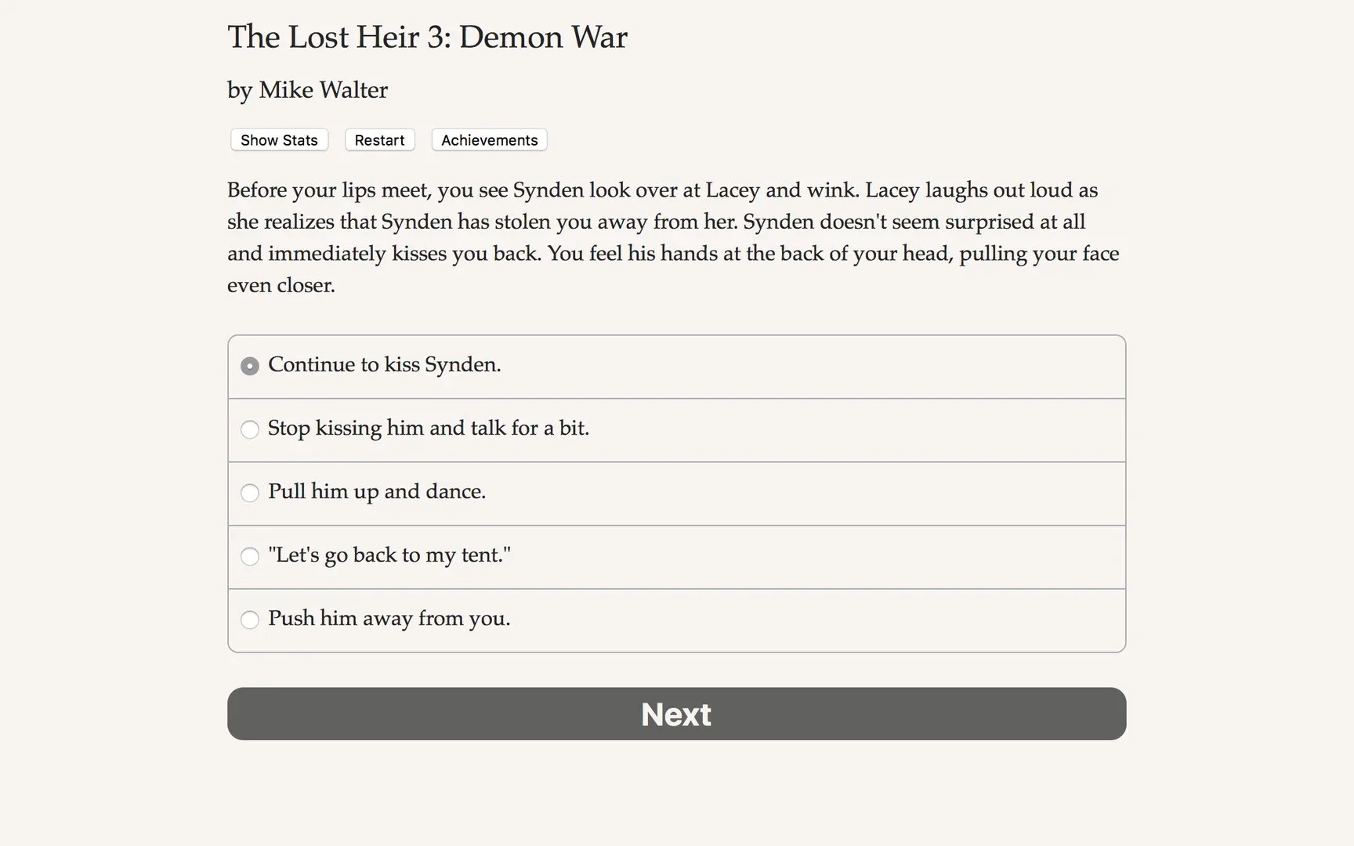
Task: Click the 'Stop kissing him and talk for a bit.' text
Action: 428,428
